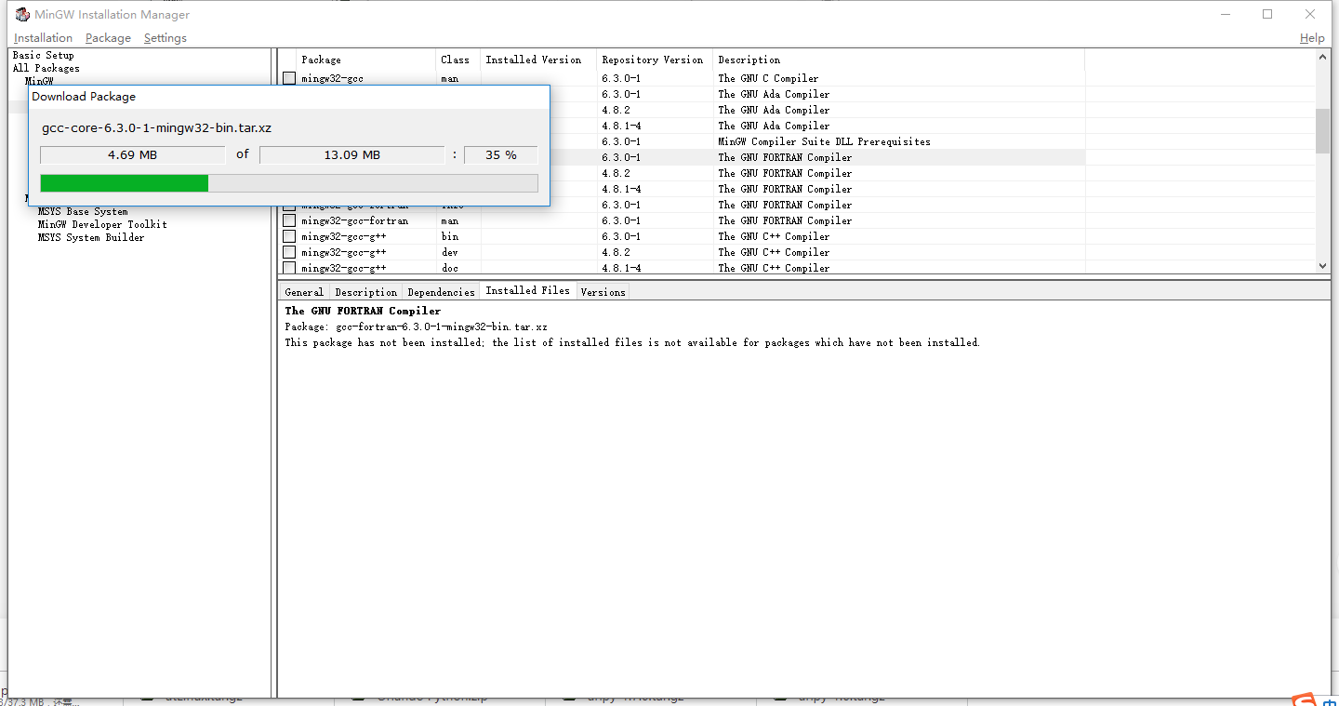This screenshot has height=706, width=1339.
Task: Click the Download Package dialog title
Action: pos(84,97)
